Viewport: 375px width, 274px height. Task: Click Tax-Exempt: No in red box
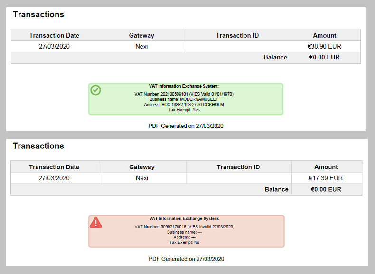(x=184, y=242)
